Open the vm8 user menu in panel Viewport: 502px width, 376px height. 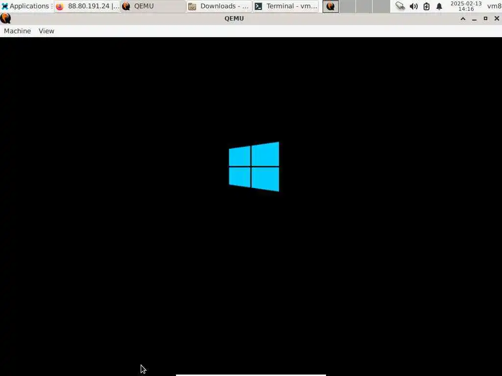coord(494,6)
